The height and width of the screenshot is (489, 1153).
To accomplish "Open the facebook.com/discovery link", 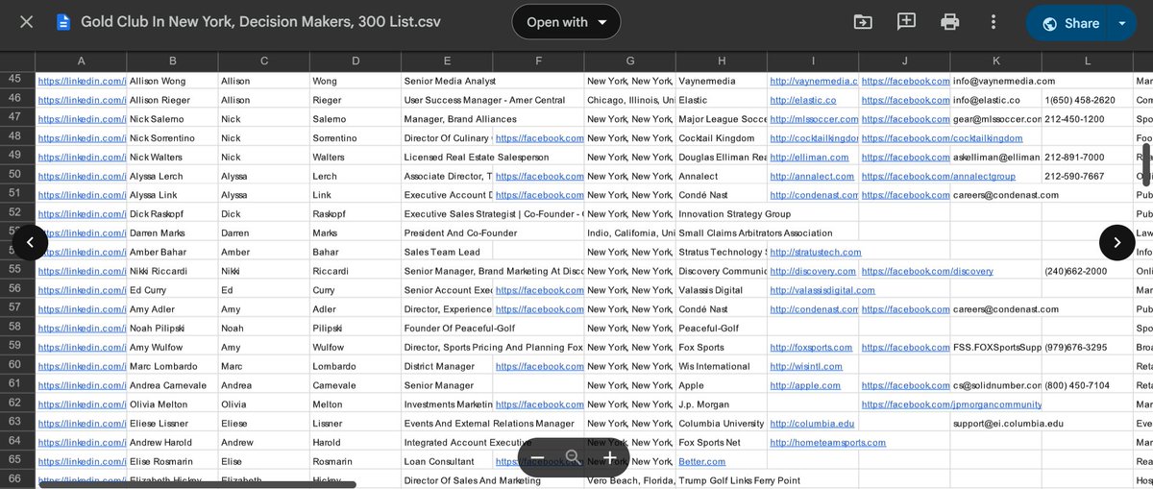I will coord(927,271).
